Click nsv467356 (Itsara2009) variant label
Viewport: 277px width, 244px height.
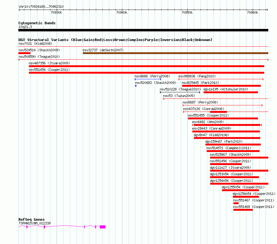(x=49, y=63)
